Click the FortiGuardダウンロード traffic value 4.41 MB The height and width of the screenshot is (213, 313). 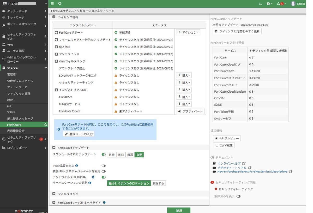pyautogui.click(x=255, y=78)
